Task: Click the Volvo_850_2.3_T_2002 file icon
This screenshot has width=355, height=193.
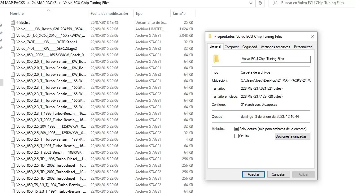Action: tap(13, 120)
